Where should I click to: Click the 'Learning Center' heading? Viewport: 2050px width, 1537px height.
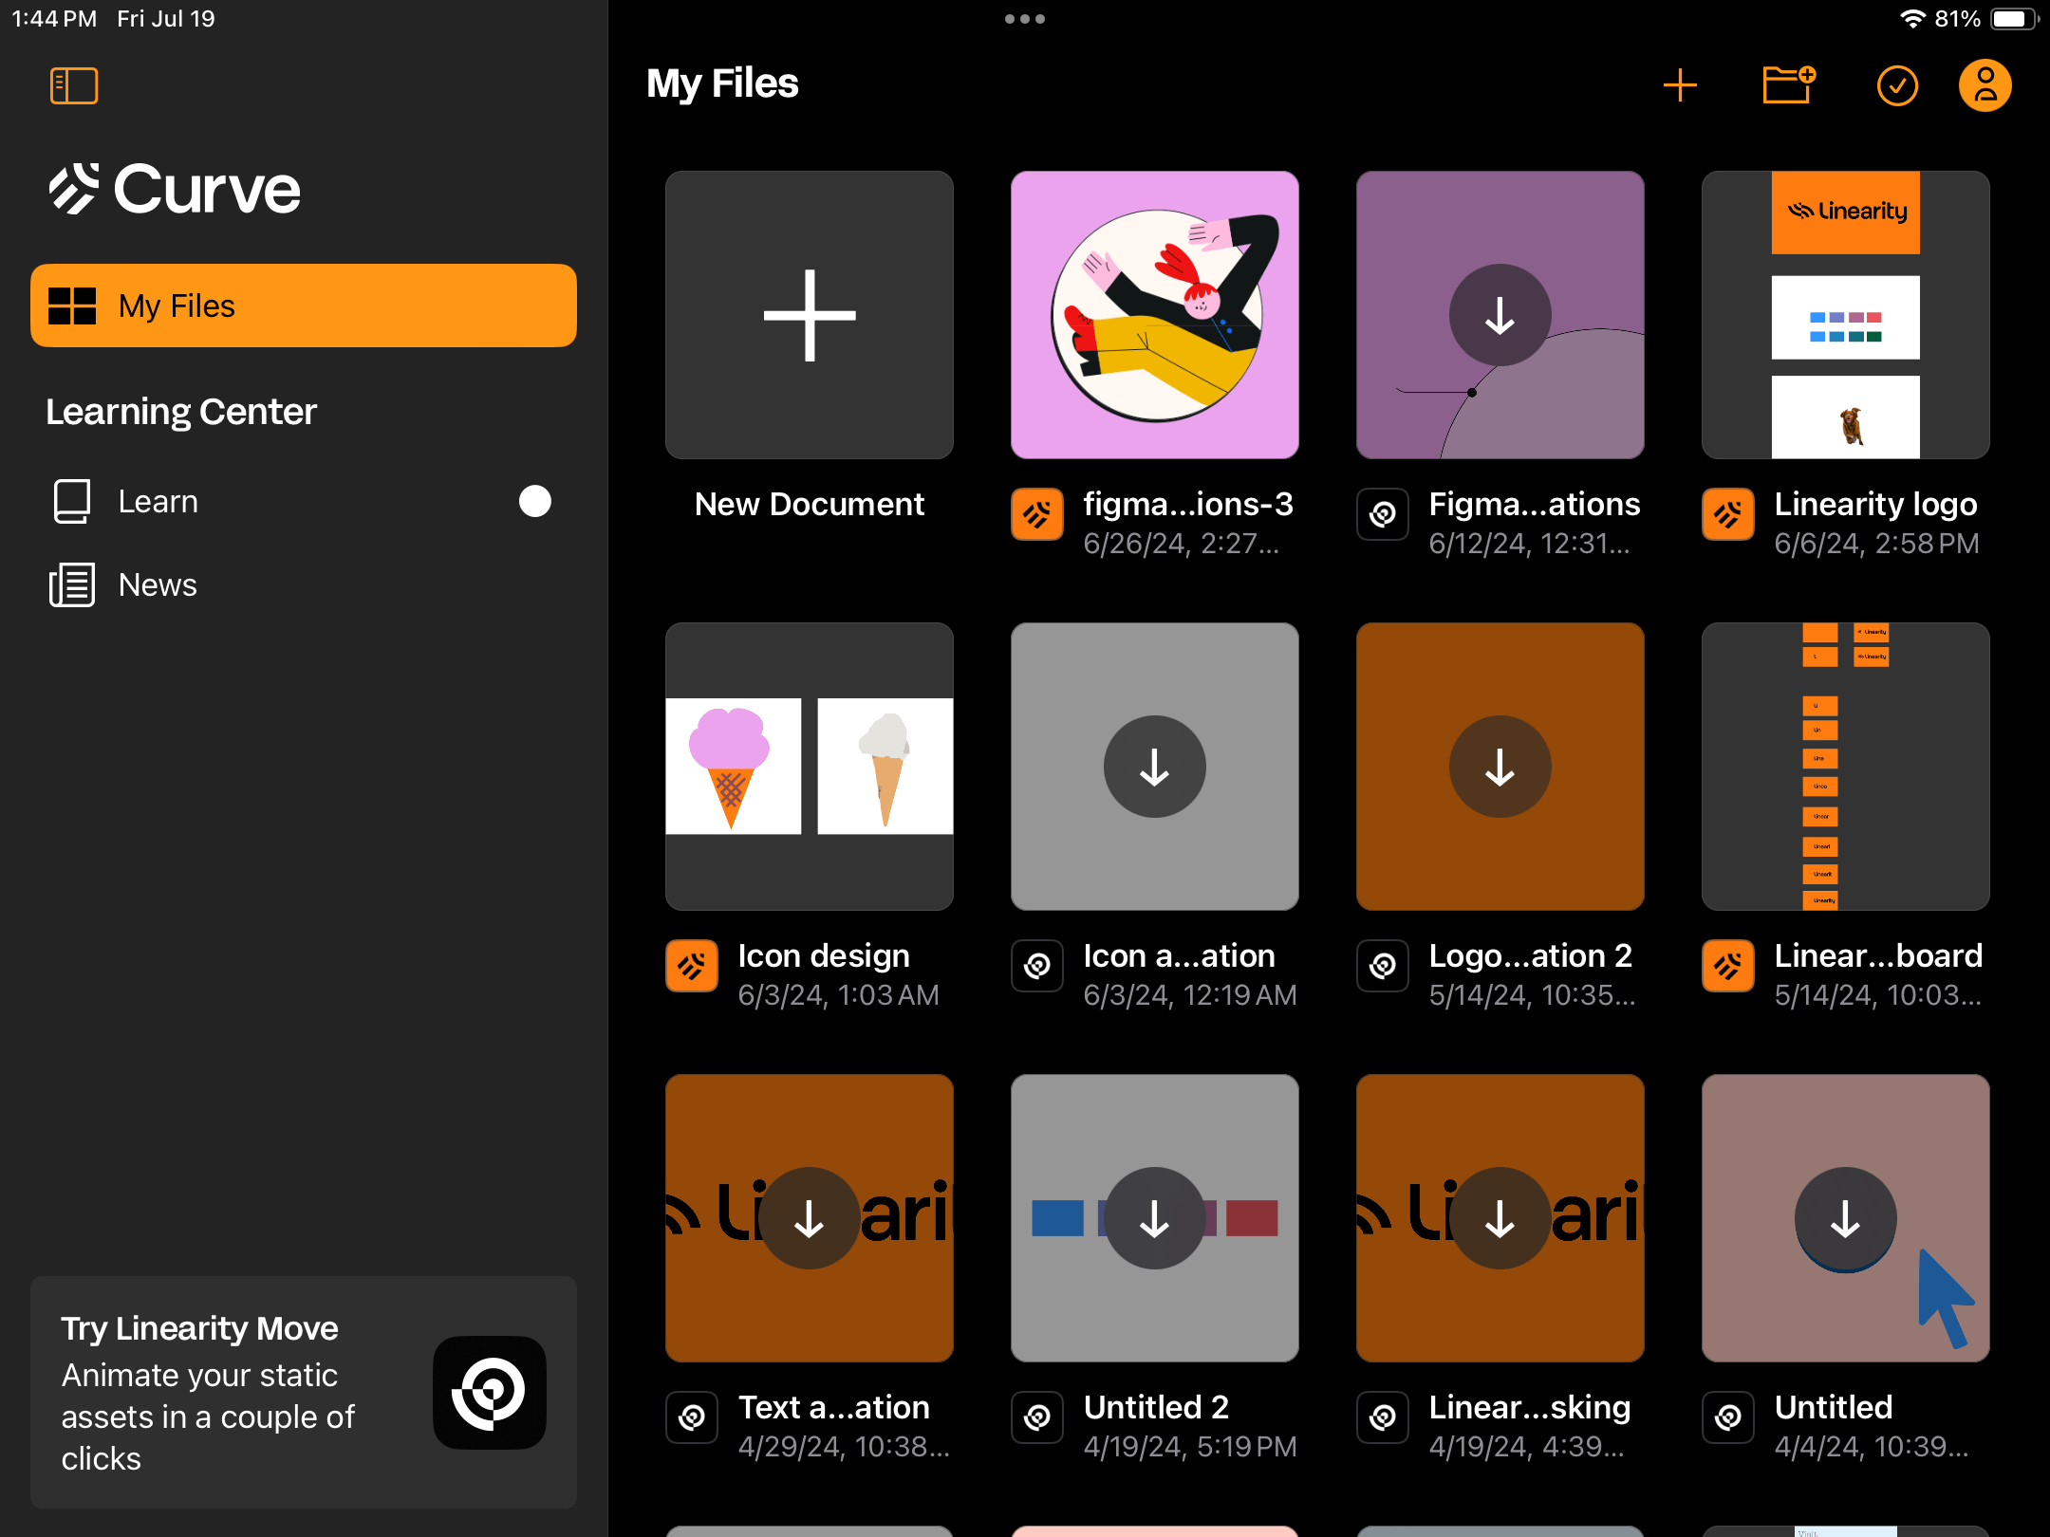(181, 412)
